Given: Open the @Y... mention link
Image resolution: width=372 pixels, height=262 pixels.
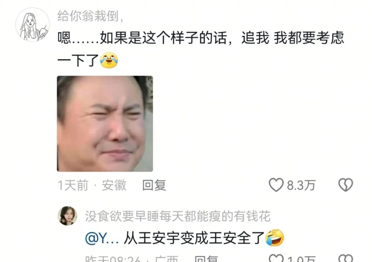Looking at the screenshot, I should coord(102,238).
